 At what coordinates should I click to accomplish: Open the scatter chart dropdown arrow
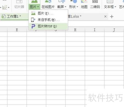9,7
